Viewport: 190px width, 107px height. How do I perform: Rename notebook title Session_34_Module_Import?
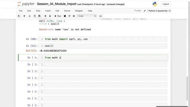point(57,4)
